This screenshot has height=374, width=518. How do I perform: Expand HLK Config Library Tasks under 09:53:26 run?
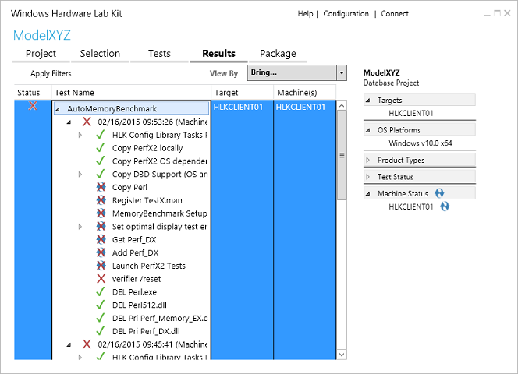coord(80,135)
